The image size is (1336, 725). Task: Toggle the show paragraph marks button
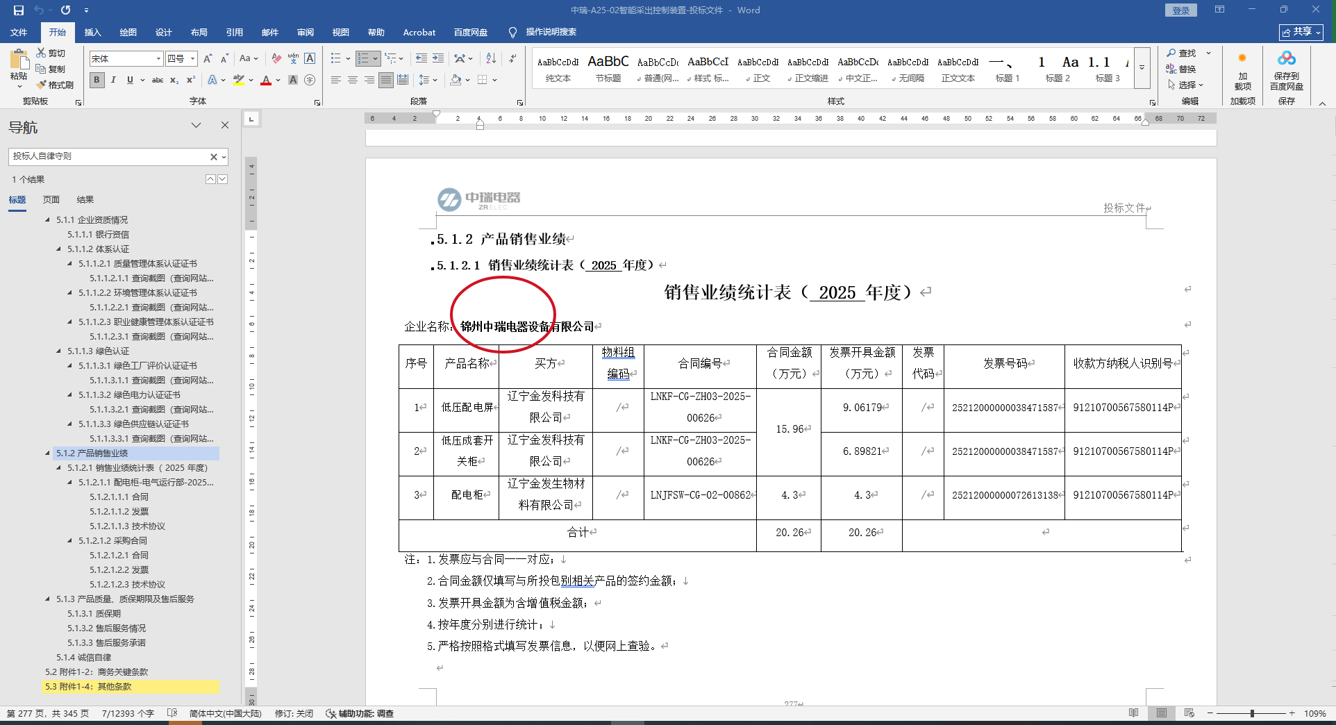(x=512, y=58)
